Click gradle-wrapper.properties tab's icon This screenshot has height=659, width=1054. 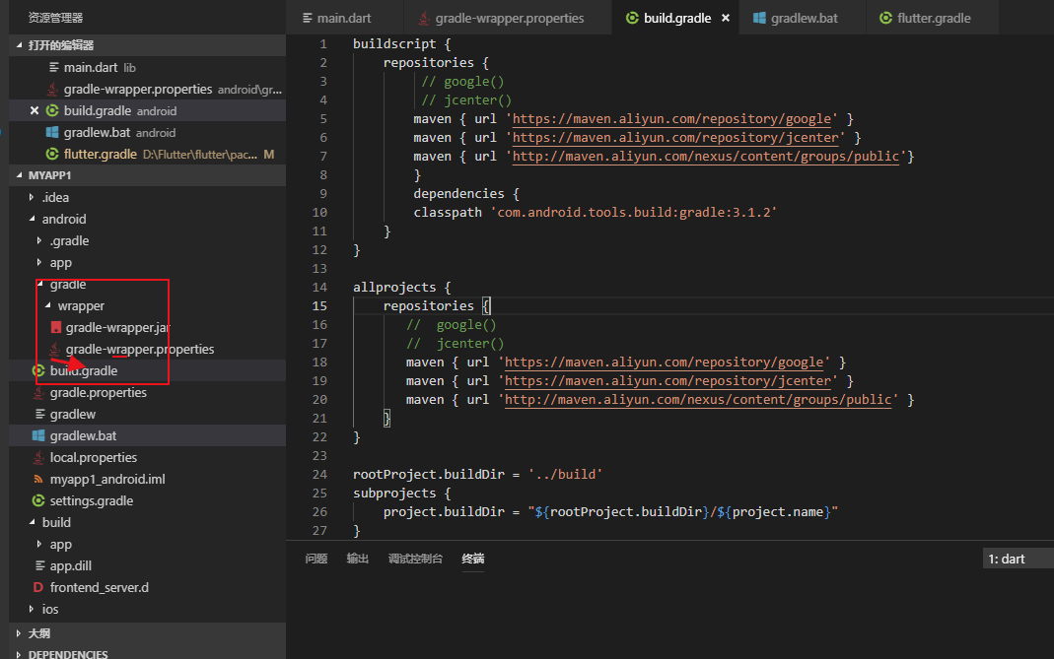pos(424,18)
